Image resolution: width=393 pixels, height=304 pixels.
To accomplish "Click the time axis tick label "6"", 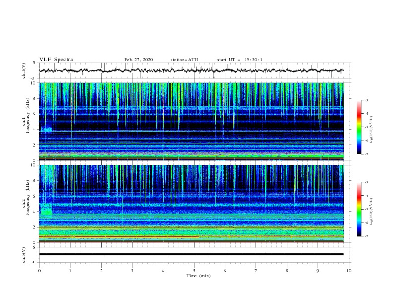I will 225,271.
